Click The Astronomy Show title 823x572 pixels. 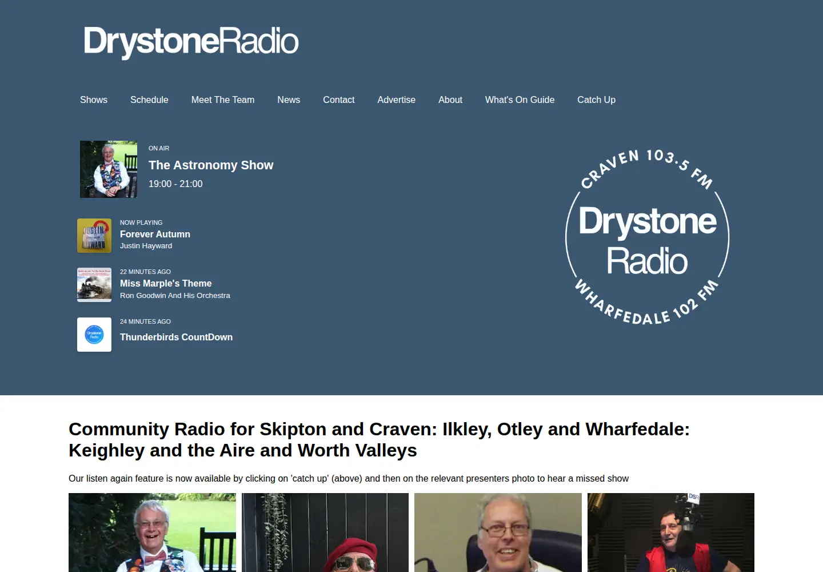click(211, 165)
